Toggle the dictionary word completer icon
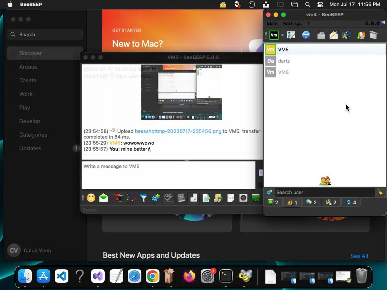Image resolution: width=387 pixels, height=290 pixels. coord(181,198)
